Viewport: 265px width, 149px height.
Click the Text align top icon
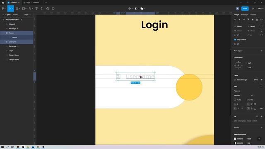point(248,108)
